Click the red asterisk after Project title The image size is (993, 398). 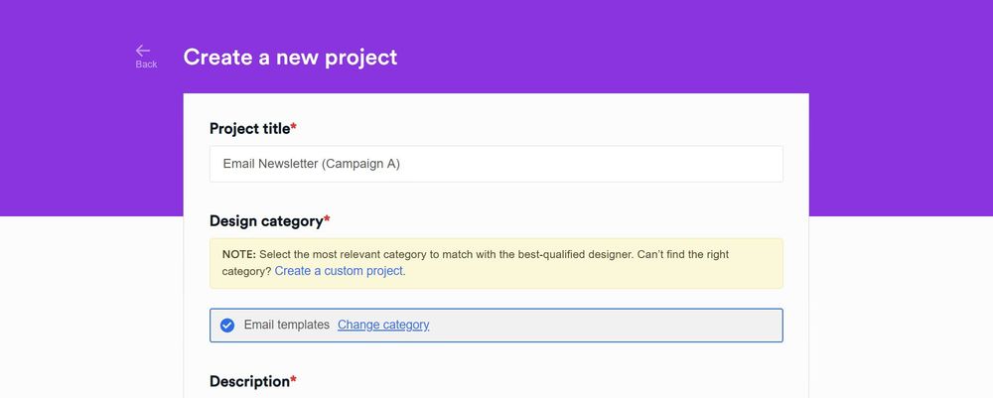(x=294, y=128)
